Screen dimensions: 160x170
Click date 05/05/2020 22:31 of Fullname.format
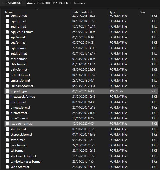(x=83, y=86)
